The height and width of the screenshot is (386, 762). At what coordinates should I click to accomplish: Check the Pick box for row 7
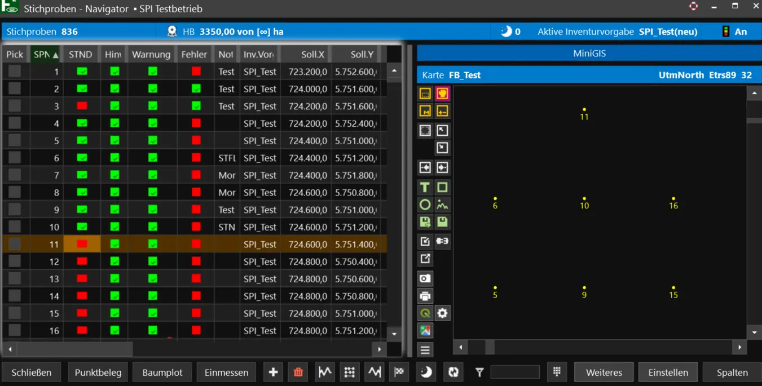(x=15, y=175)
